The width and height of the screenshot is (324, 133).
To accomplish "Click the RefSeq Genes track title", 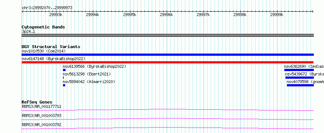I will 37,102.
